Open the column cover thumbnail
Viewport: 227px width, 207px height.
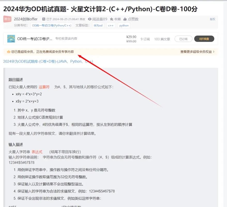point(11,39)
